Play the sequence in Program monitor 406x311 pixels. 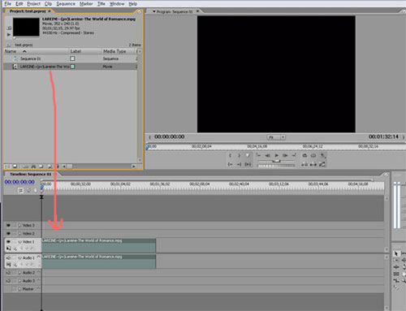coord(276,155)
